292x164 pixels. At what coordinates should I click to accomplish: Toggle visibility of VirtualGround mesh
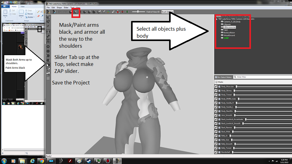pyautogui.click(x=222, y=35)
